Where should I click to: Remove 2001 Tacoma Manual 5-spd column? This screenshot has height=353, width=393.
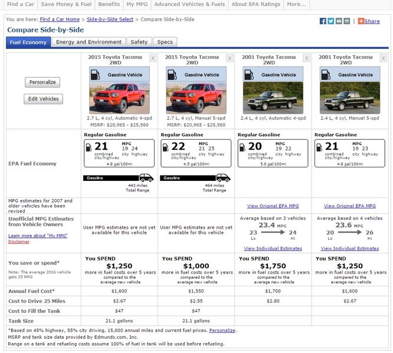pyautogui.click(x=384, y=58)
